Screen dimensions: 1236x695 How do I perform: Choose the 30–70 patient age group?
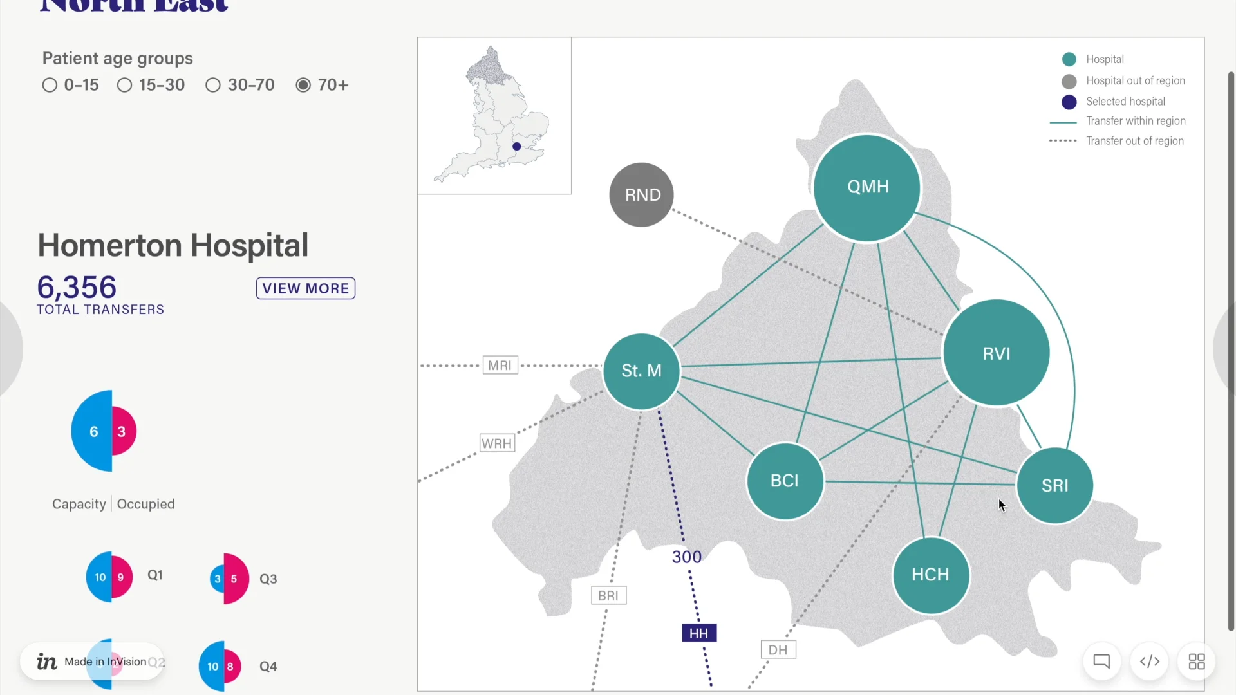click(213, 85)
